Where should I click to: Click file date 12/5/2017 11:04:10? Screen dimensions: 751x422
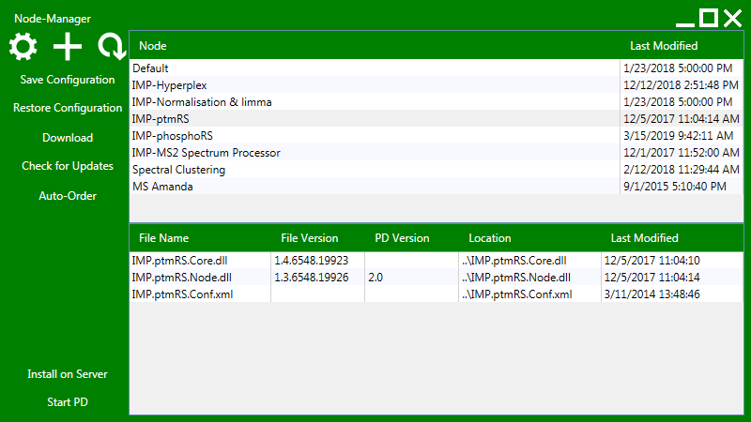click(x=651, y=261)
